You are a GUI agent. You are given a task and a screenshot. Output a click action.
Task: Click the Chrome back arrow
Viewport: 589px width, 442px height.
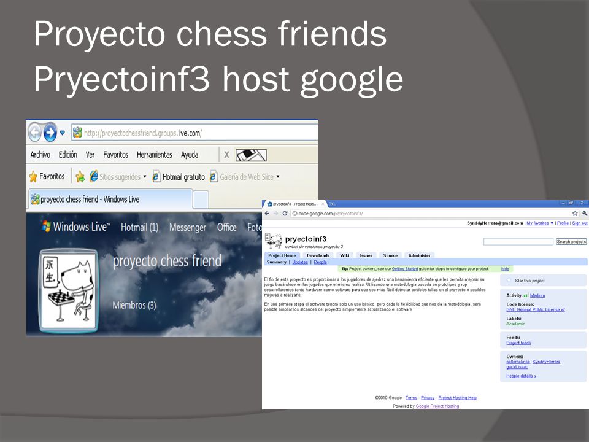(267, 214)
